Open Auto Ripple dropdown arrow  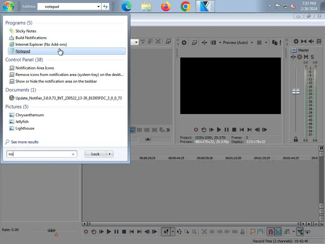click(294, 232)
